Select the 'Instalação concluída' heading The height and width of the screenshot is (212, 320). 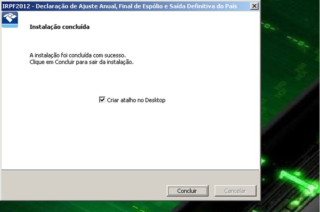(x=60, y=27)
